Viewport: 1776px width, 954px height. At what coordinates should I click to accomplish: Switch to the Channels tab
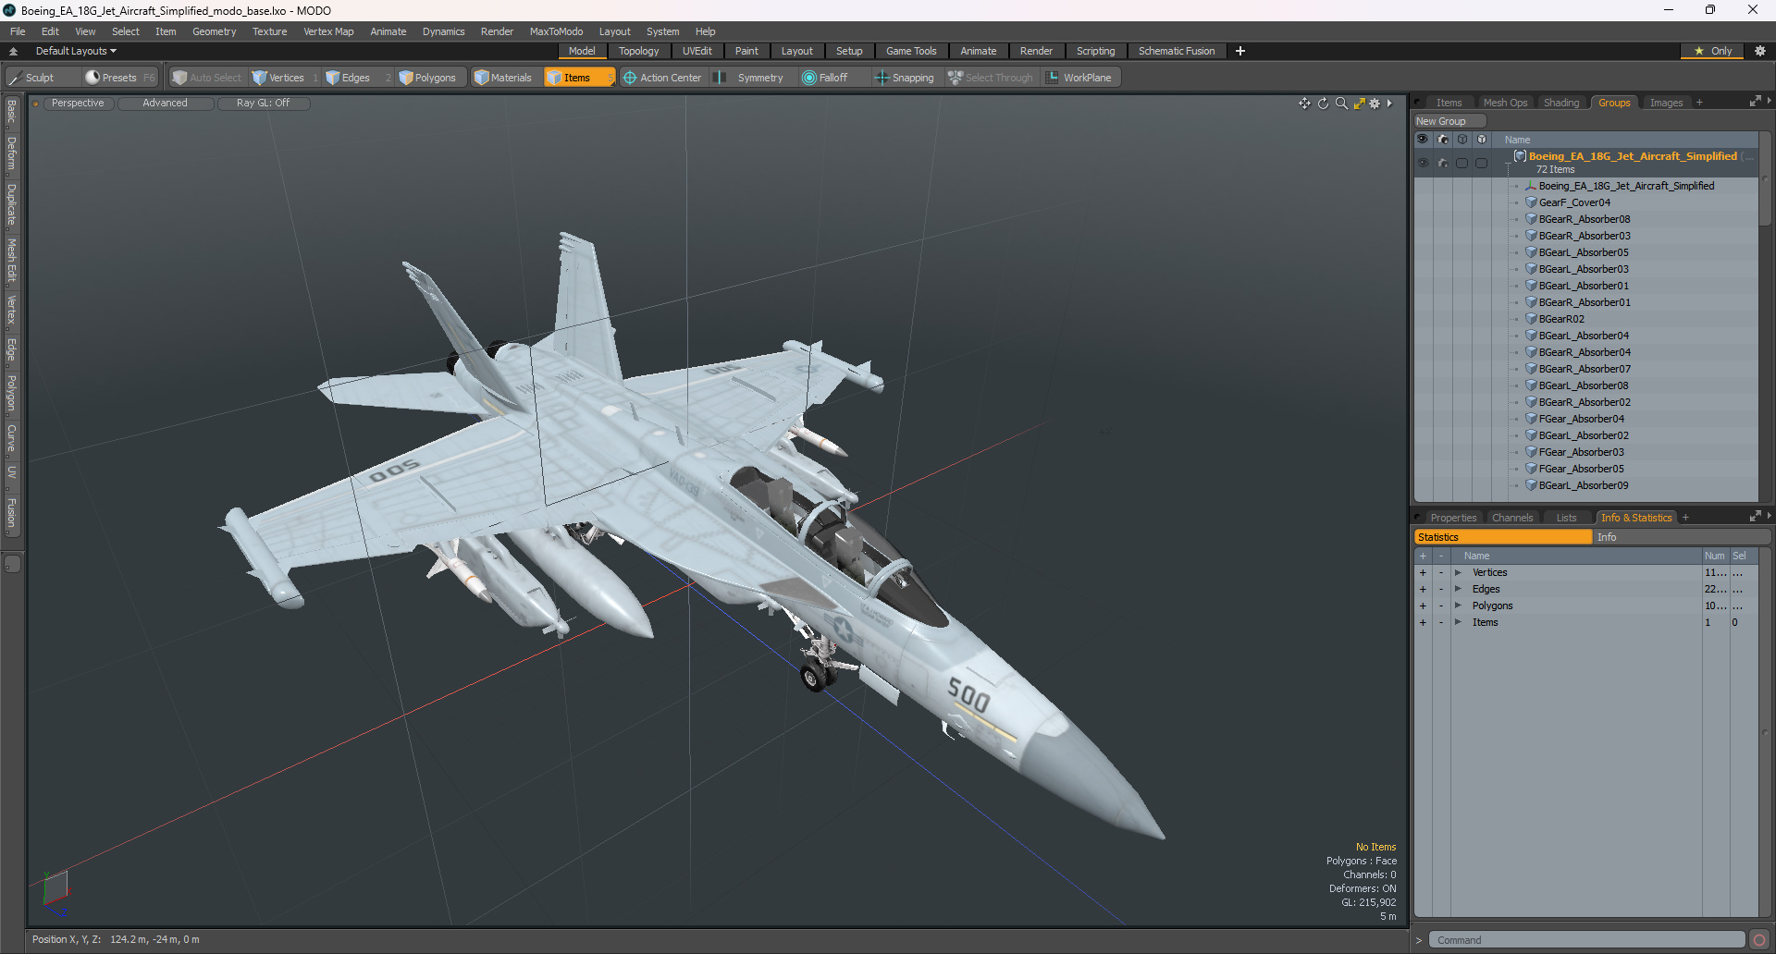(x=1512, y=518)
